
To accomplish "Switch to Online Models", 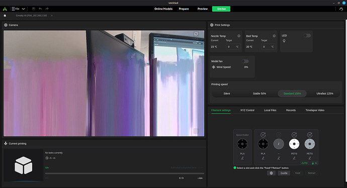I will [163, 9].
